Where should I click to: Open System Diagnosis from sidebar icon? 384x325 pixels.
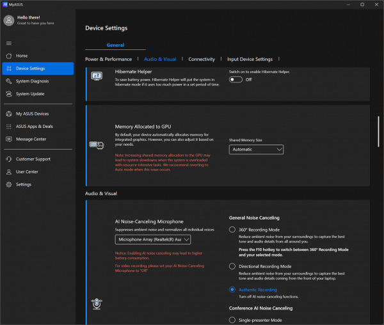point(8,81)
